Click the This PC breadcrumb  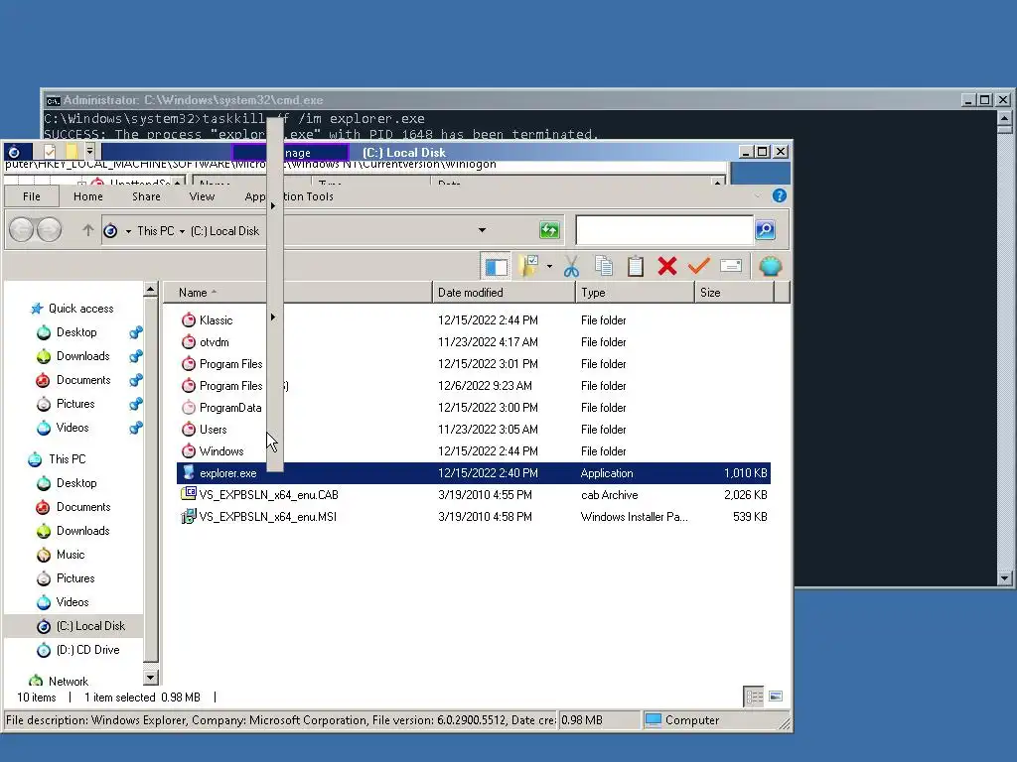(156, 230)
